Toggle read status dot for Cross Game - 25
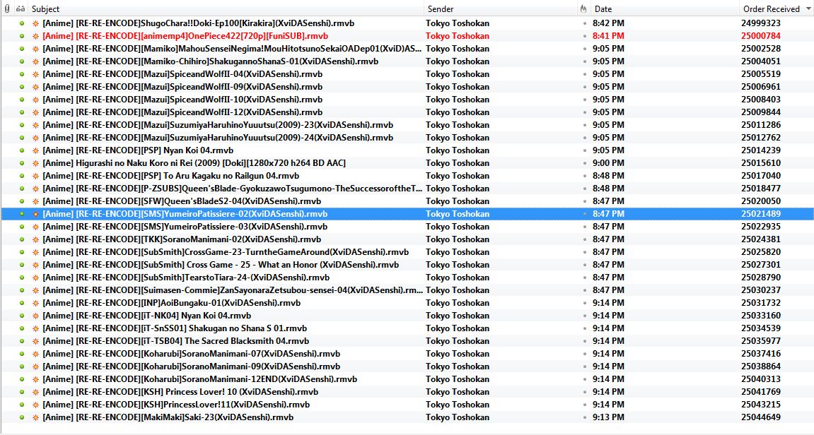 click(22, 265)
